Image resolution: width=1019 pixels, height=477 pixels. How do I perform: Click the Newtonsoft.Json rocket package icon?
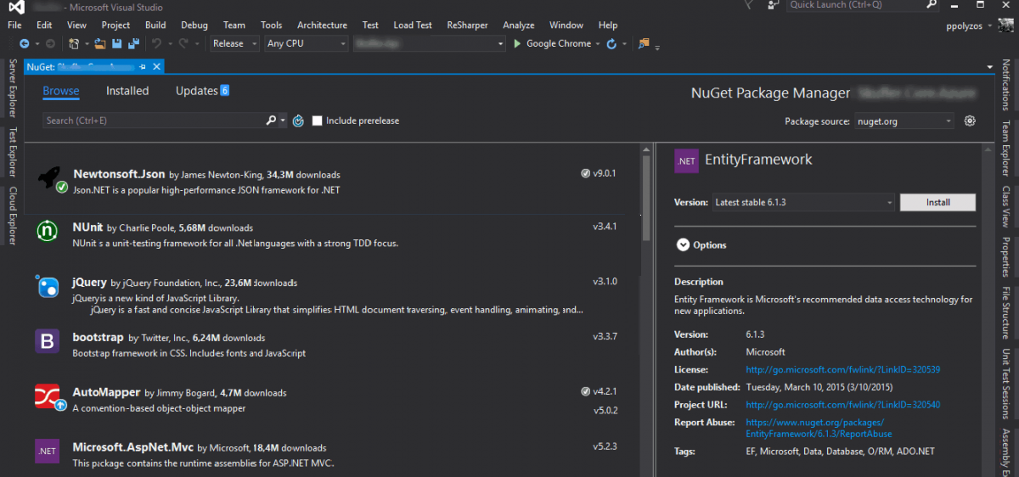53,178
